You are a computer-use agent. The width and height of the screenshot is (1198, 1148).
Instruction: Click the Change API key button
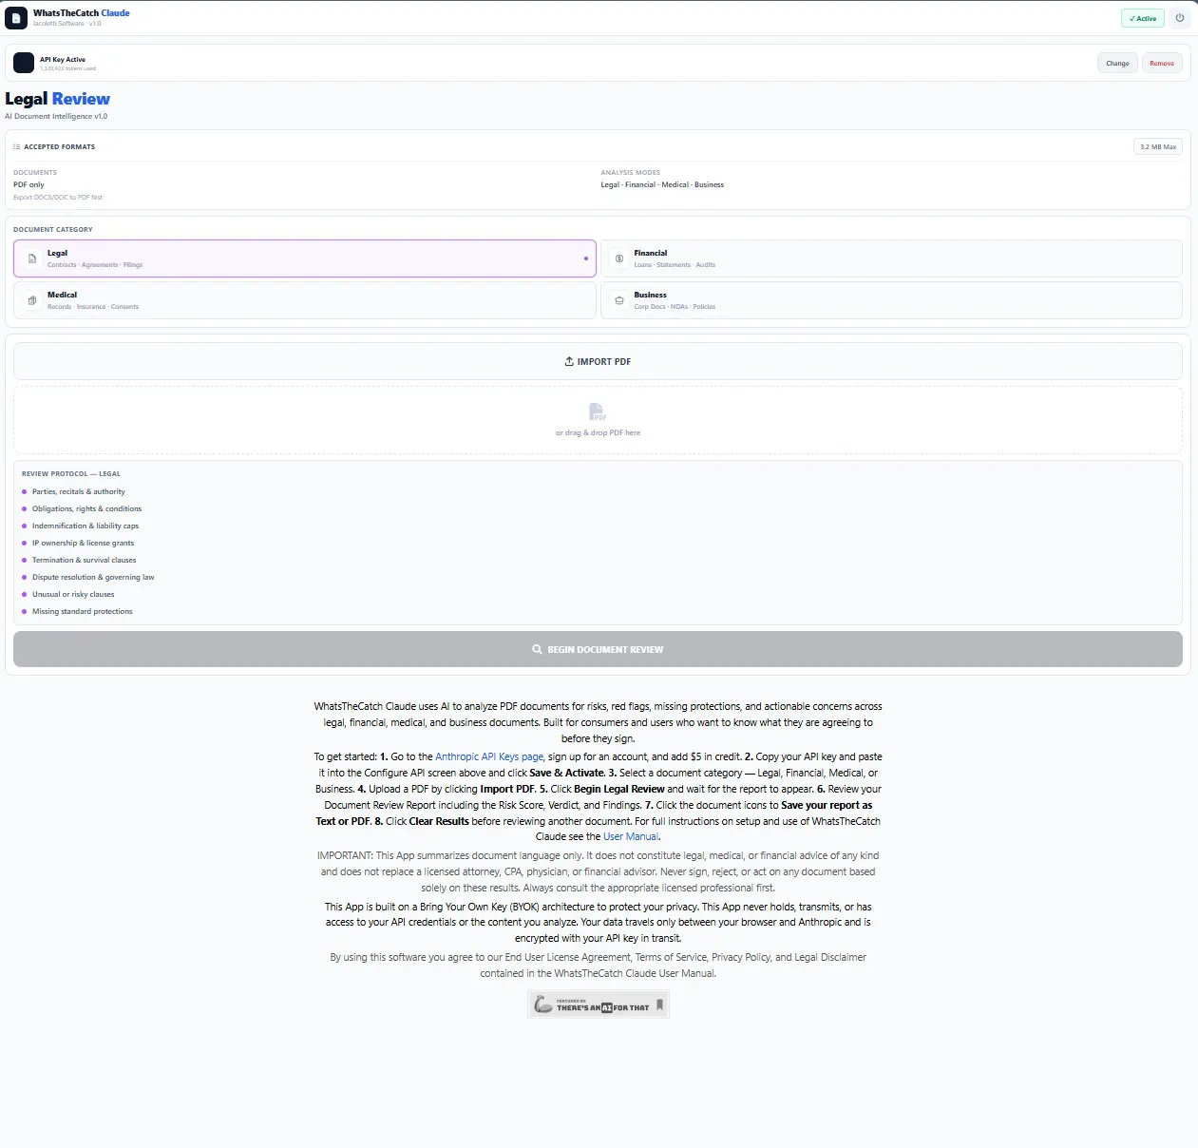pyautogui.click(x=1117, y=64)
